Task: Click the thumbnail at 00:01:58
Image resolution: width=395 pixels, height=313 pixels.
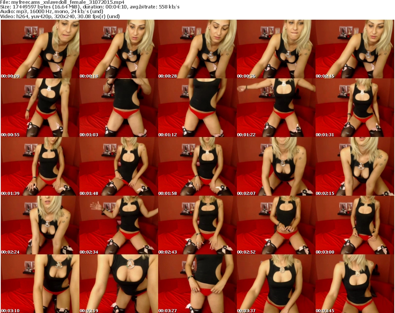Action: coord(197,167)
